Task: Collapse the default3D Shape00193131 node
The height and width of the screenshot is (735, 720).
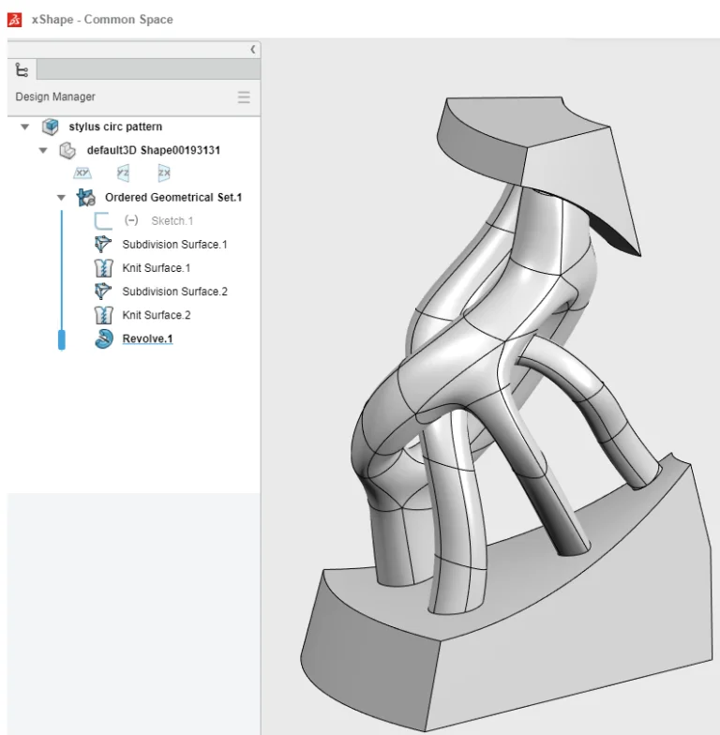Action: (43, 151)
